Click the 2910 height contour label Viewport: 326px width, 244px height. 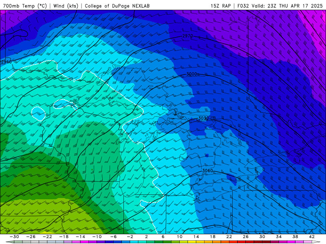coord(6,62)
